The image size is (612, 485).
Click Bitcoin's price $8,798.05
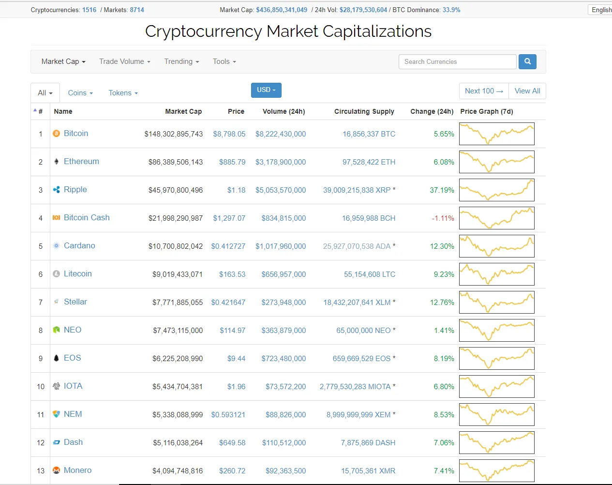229,134
